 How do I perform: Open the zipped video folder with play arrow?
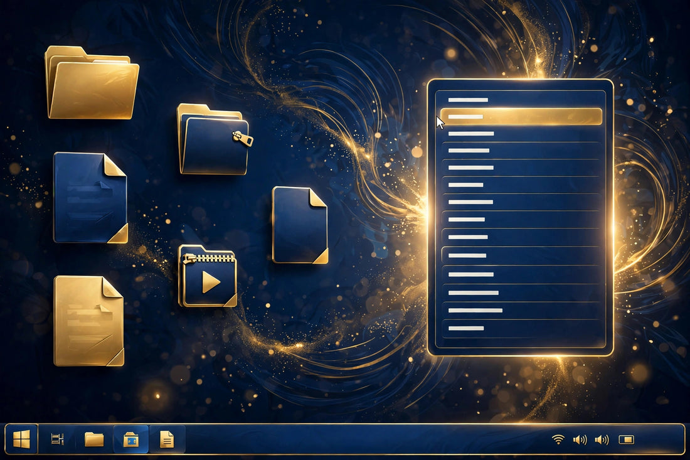208,276
